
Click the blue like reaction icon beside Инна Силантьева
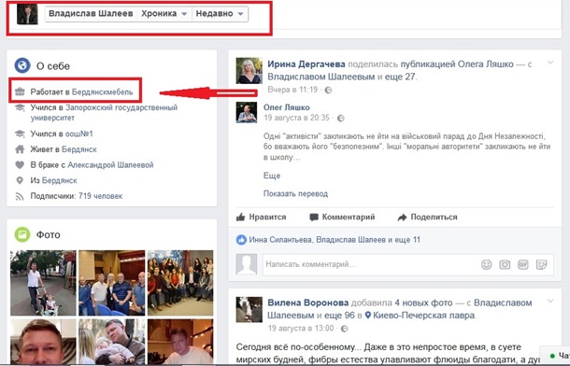pos(241,240)
